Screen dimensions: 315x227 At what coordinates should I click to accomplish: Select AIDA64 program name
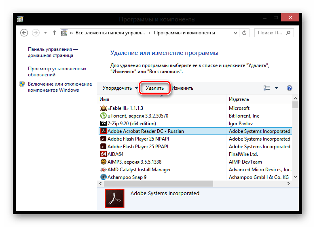point(115,154)
